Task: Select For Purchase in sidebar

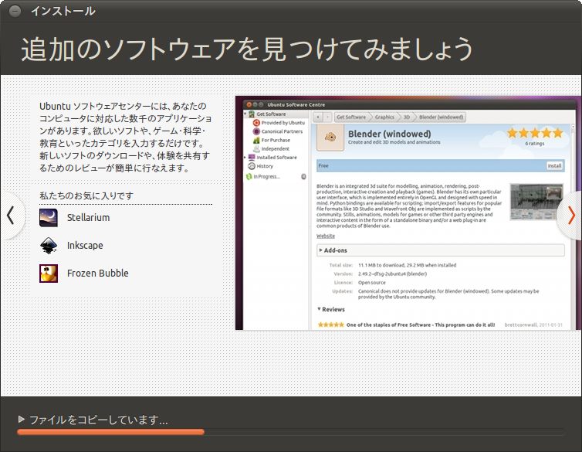Action: [x=276, y=140]
